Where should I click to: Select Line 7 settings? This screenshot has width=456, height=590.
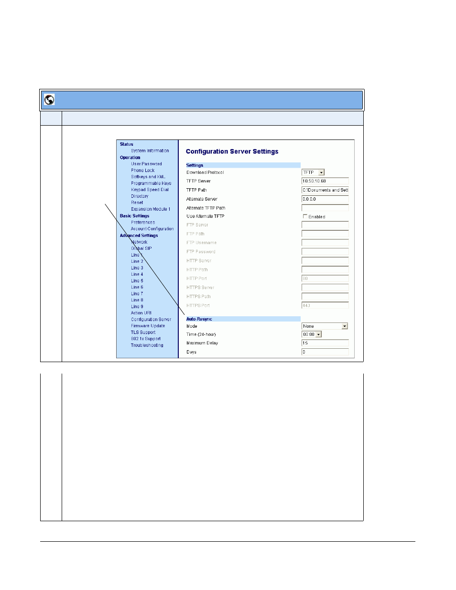tap(137, 294)
